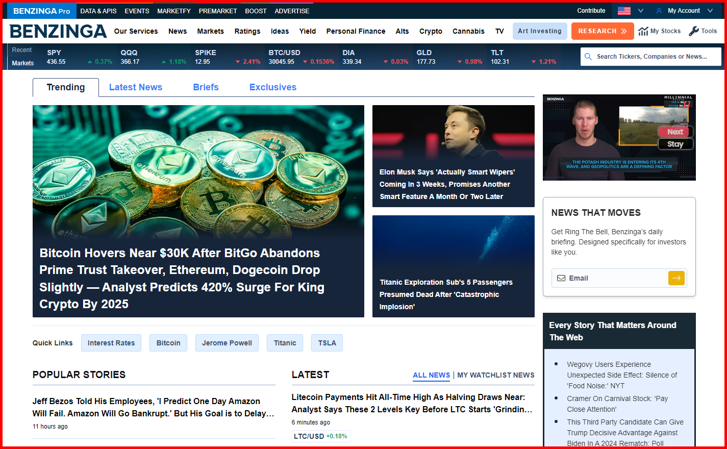Viewport: 727px width, 449px height.
Task: Expand the My Account dropdown
Action: (710, 11)
